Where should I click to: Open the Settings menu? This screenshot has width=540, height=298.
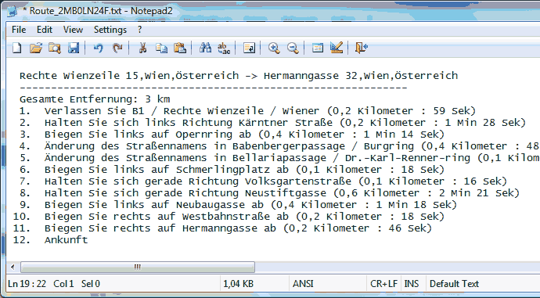pos(110,30)
